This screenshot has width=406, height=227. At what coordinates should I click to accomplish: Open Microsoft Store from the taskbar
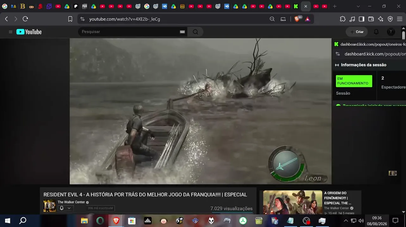click(132, 221)
